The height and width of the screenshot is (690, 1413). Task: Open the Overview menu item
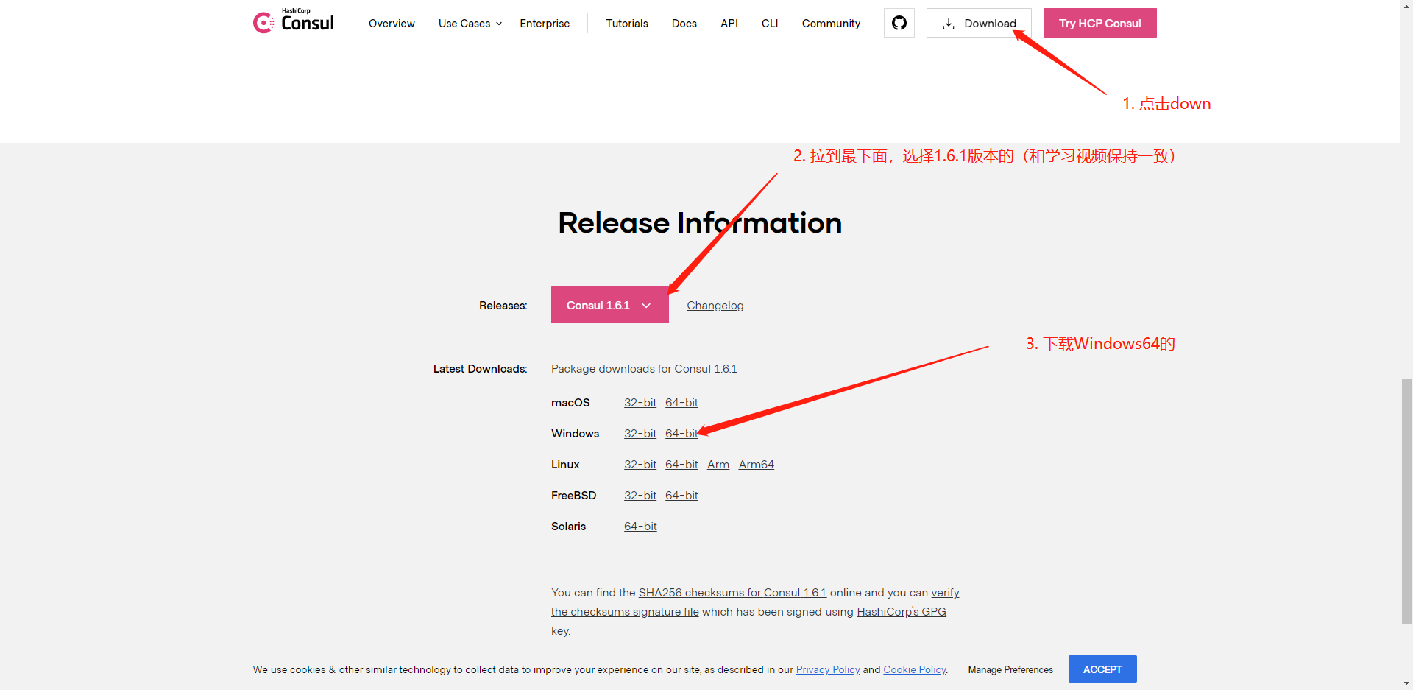(392, 24)
